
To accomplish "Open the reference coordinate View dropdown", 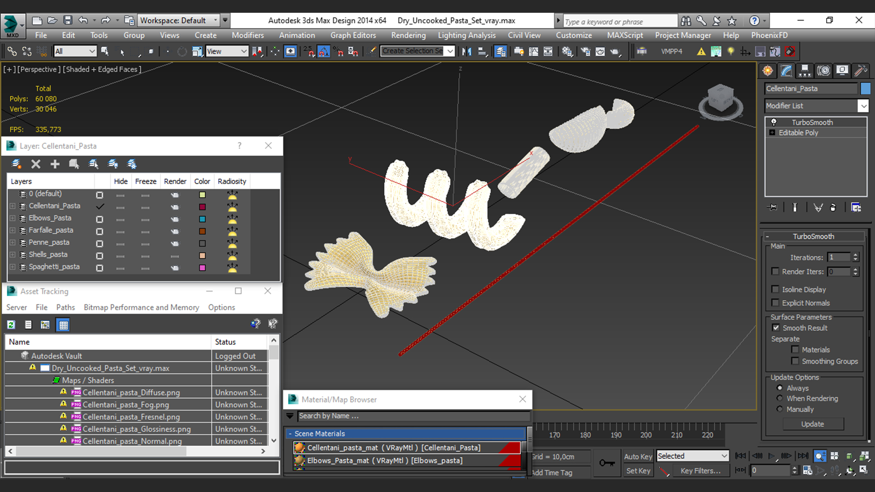I will tap(227, 51).
